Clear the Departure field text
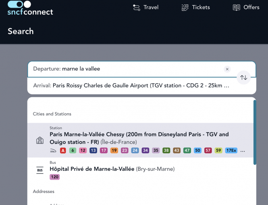The height and width of the screenshot is (205, 268). tap(227, 69)
